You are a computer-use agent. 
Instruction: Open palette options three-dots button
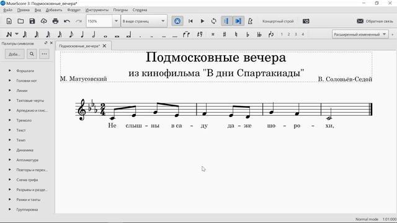click(44, 54)
